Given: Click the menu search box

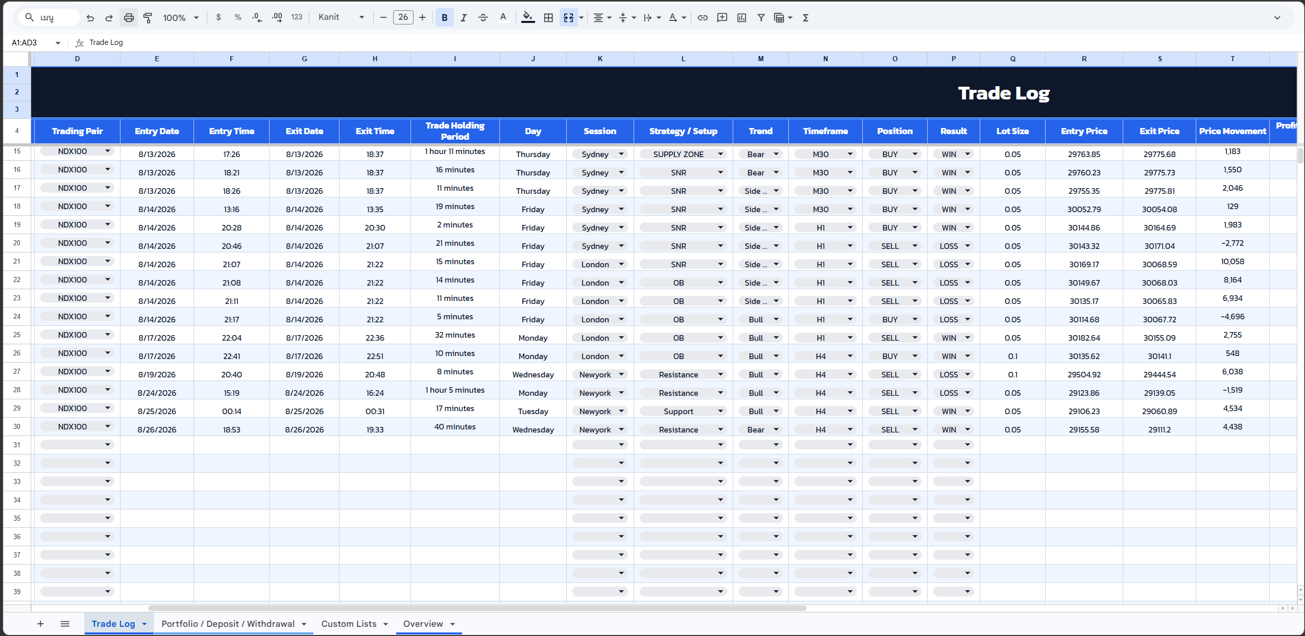Looking at the screenshot, I should pyautogui.click(x=49, y=17).
